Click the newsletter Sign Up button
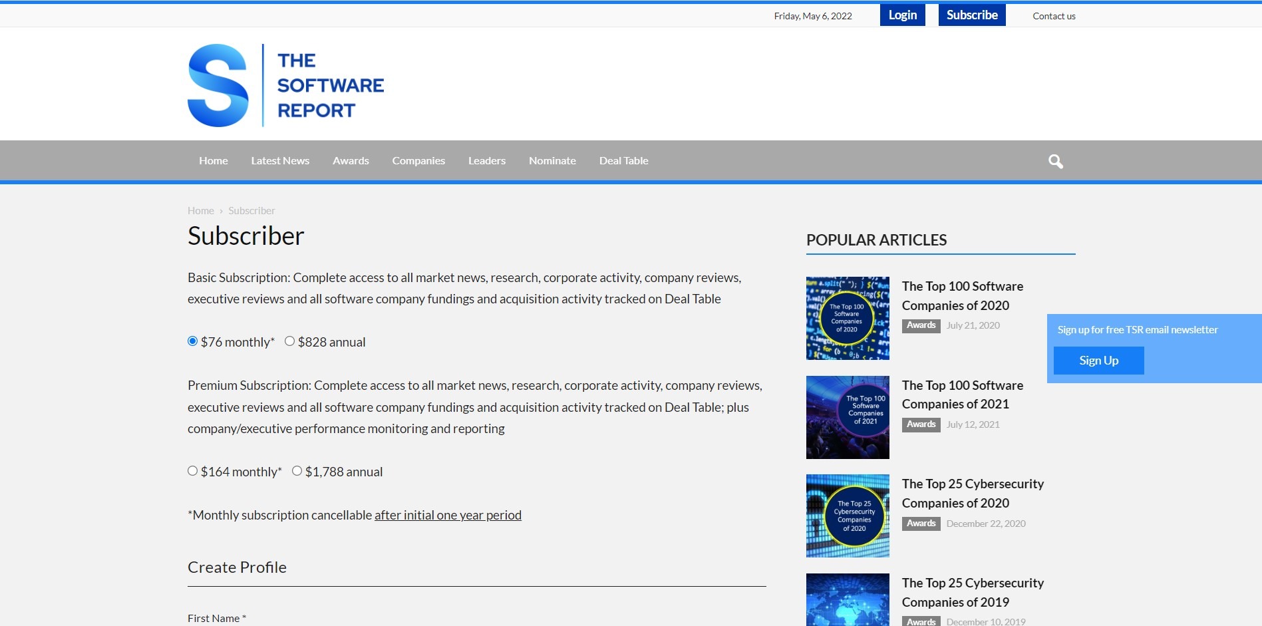1262x626 pixels. pos(1099,361)
